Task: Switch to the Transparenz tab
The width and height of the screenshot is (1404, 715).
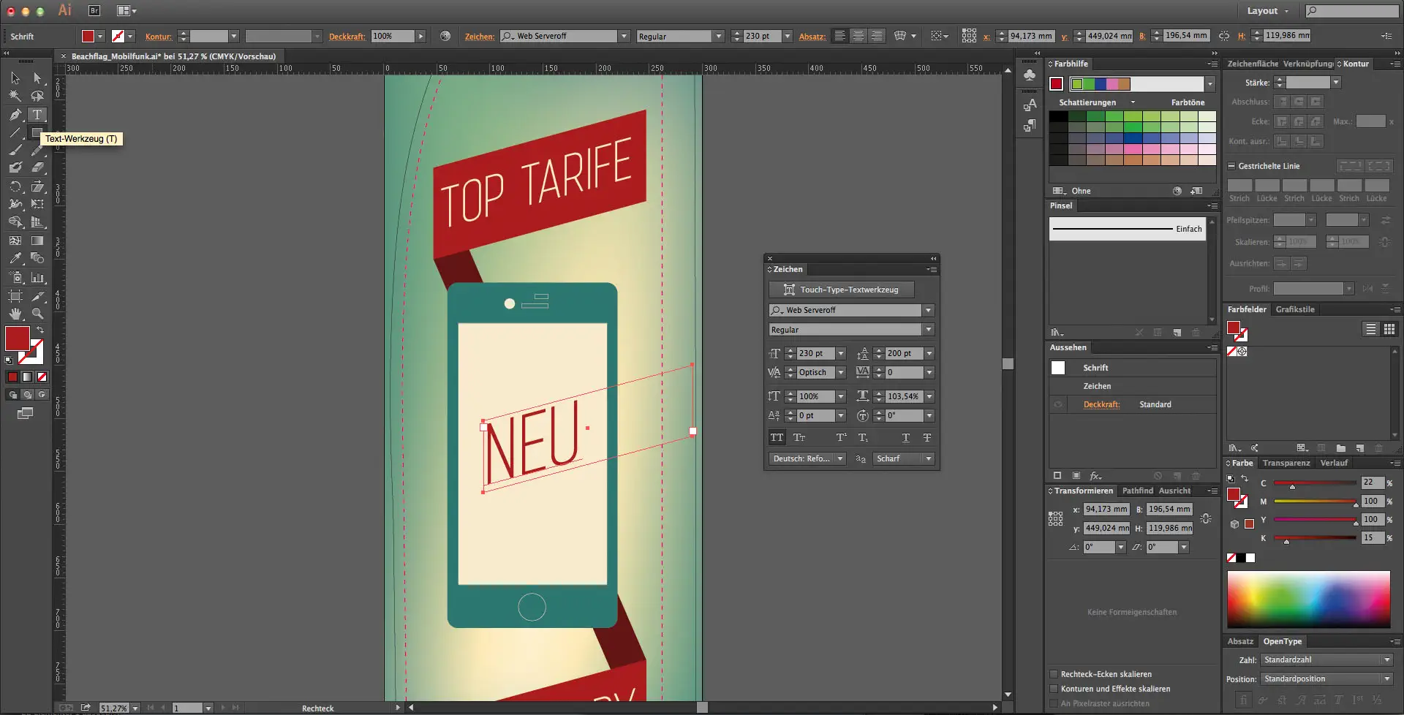Action: pos(1286,463)
